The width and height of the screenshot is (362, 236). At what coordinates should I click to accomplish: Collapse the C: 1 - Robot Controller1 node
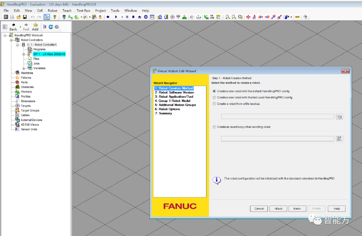coord(17,45)
